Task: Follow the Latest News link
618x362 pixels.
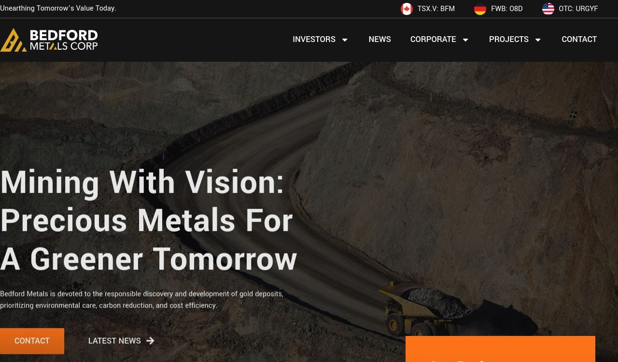Action: pos(114,341)
